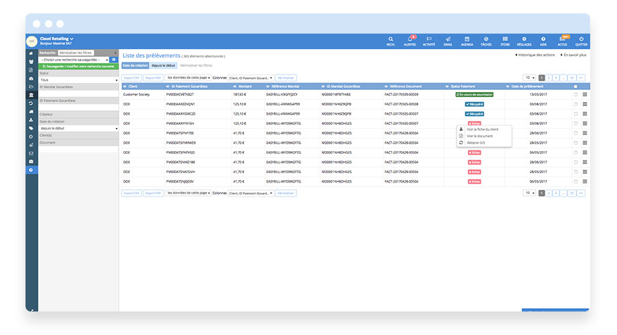
Task: Click the green Sauvegarder search button
Action: point(78,67)
